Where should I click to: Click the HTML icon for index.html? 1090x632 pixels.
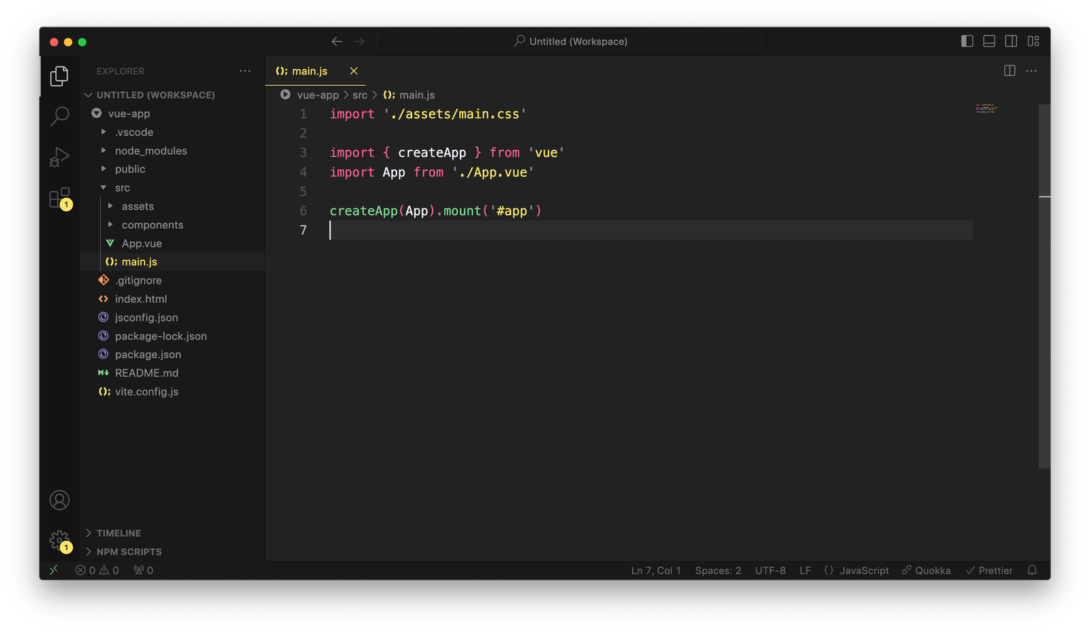(104, 299)
